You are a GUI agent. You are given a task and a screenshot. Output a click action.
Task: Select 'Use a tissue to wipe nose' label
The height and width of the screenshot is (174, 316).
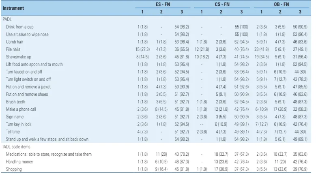(27, 34)
